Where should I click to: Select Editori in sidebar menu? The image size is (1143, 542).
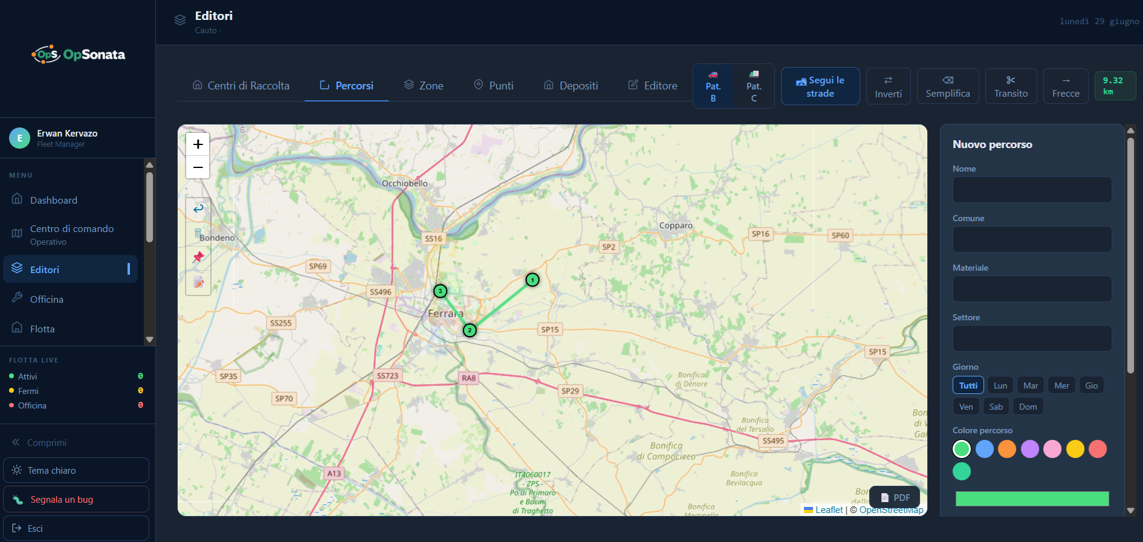click(x=71, y=269)
